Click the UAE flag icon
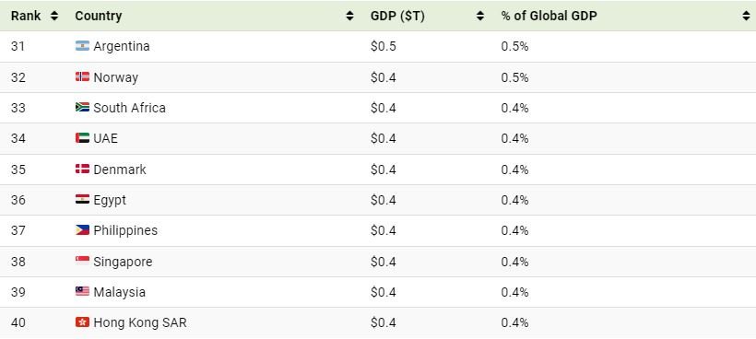This screenshot has height=339, width=756. [82, 138]
